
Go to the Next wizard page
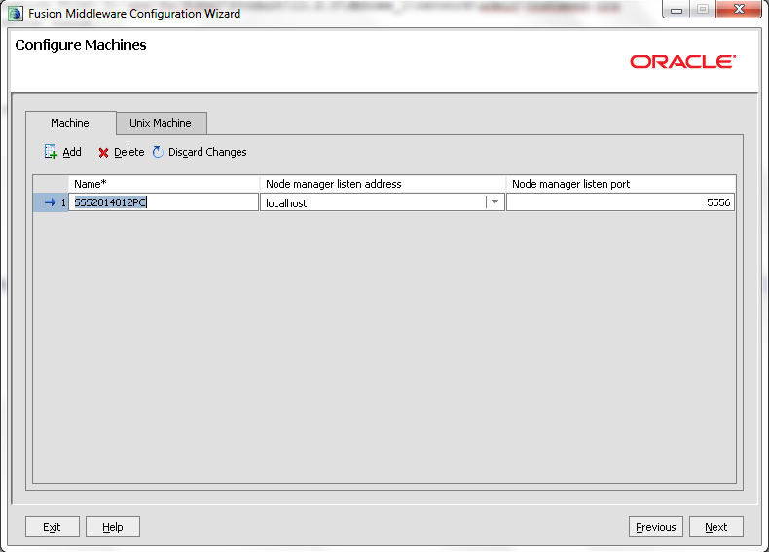point(716,527)
